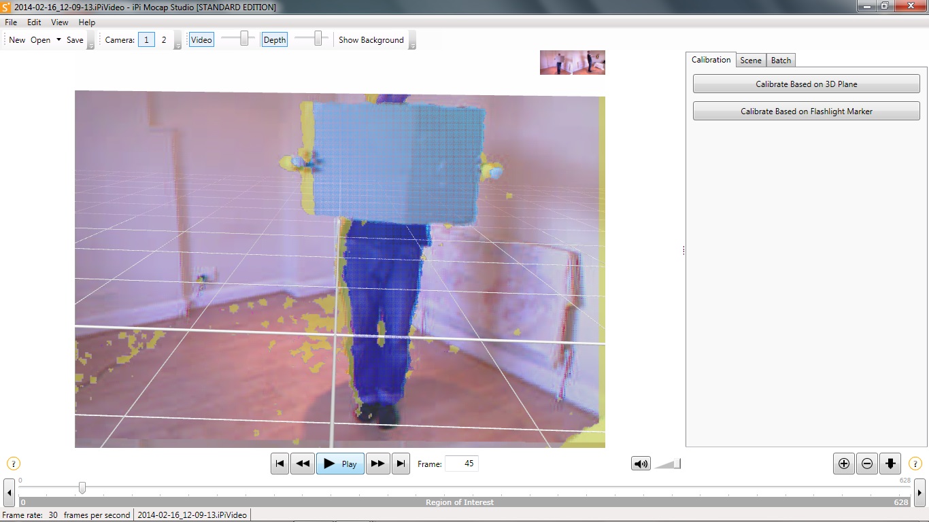929x522 pixels.
Task: Click the zoom out minus icon
Action: point(867,464)
